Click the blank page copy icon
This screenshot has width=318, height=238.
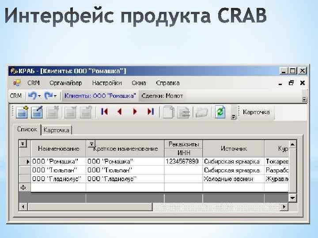point(168,112)
